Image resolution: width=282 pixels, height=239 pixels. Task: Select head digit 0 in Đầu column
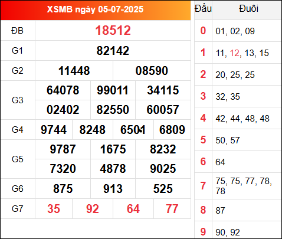pos(203,31)
